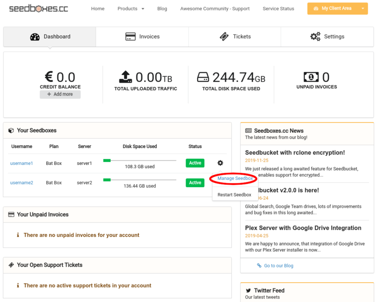The width and height of the screenshot is (376, 302).
Task: Click the unpaid invoices money icon
Action: 311,77
